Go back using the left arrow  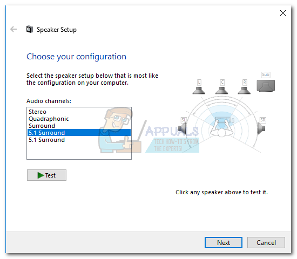click(13, 29)
